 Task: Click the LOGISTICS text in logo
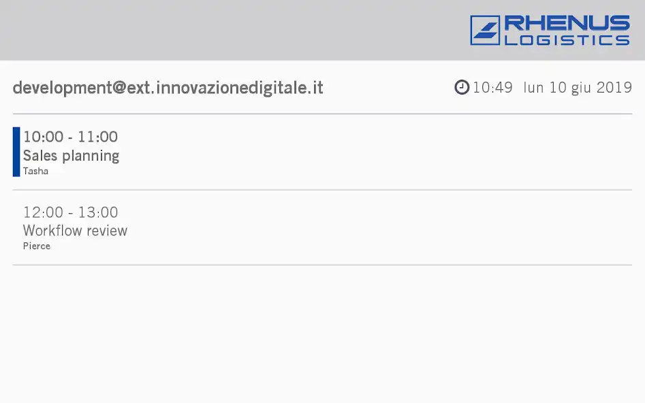tap(567, 40)
